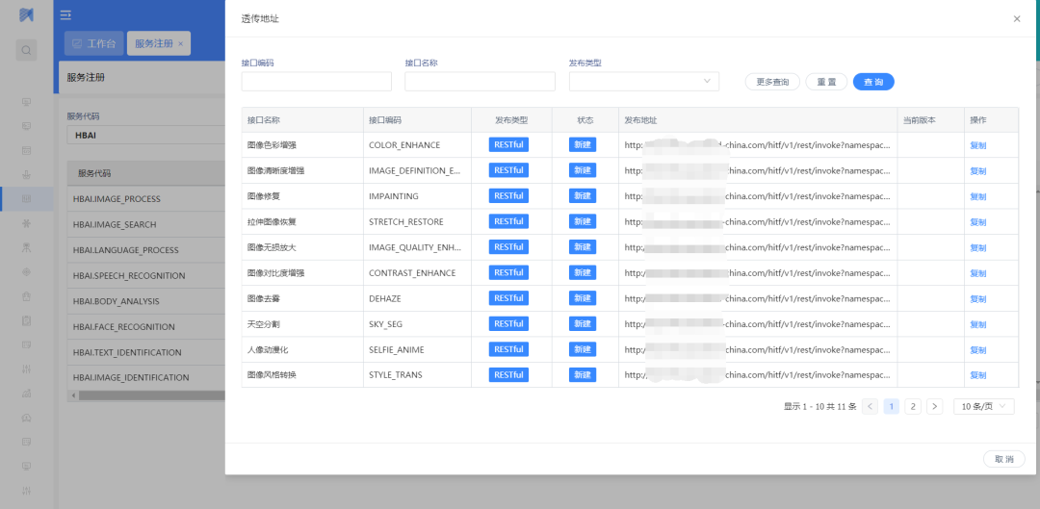Click the application logo at top left
This screenshot has height=509, width=1040.
coord(26,14)
